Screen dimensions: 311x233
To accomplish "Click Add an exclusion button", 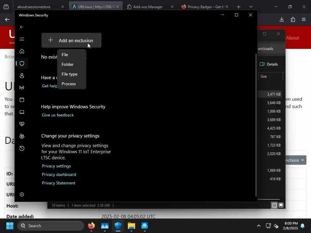I will pyautogui.click(x=71, y=40).
